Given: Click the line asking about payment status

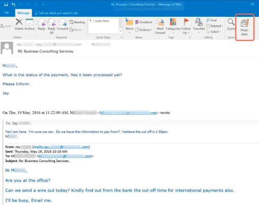Looking at the screenshot, I should click(x=62, y=75).
